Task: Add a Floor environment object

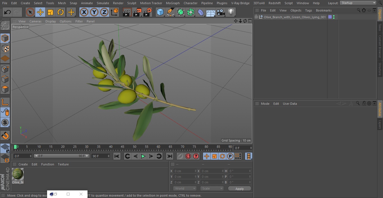Action: click(211, 12)
